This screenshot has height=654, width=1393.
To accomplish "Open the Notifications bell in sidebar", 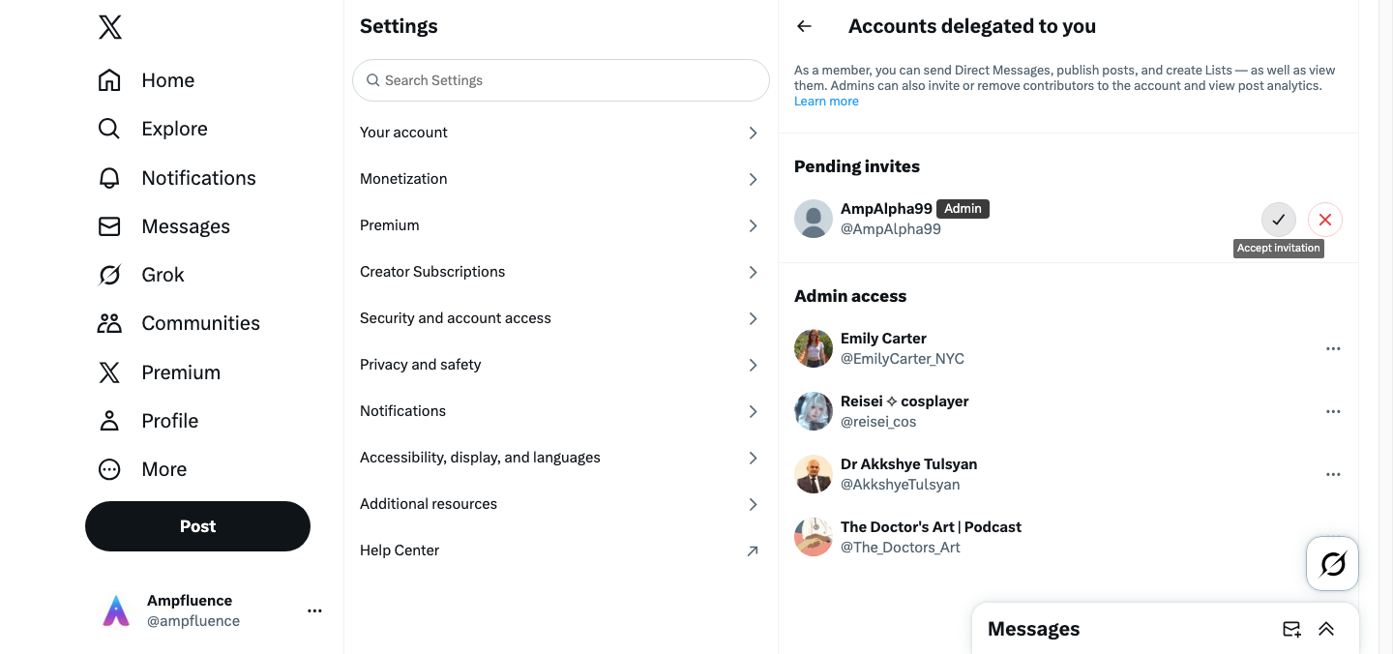I will point(110,178).
